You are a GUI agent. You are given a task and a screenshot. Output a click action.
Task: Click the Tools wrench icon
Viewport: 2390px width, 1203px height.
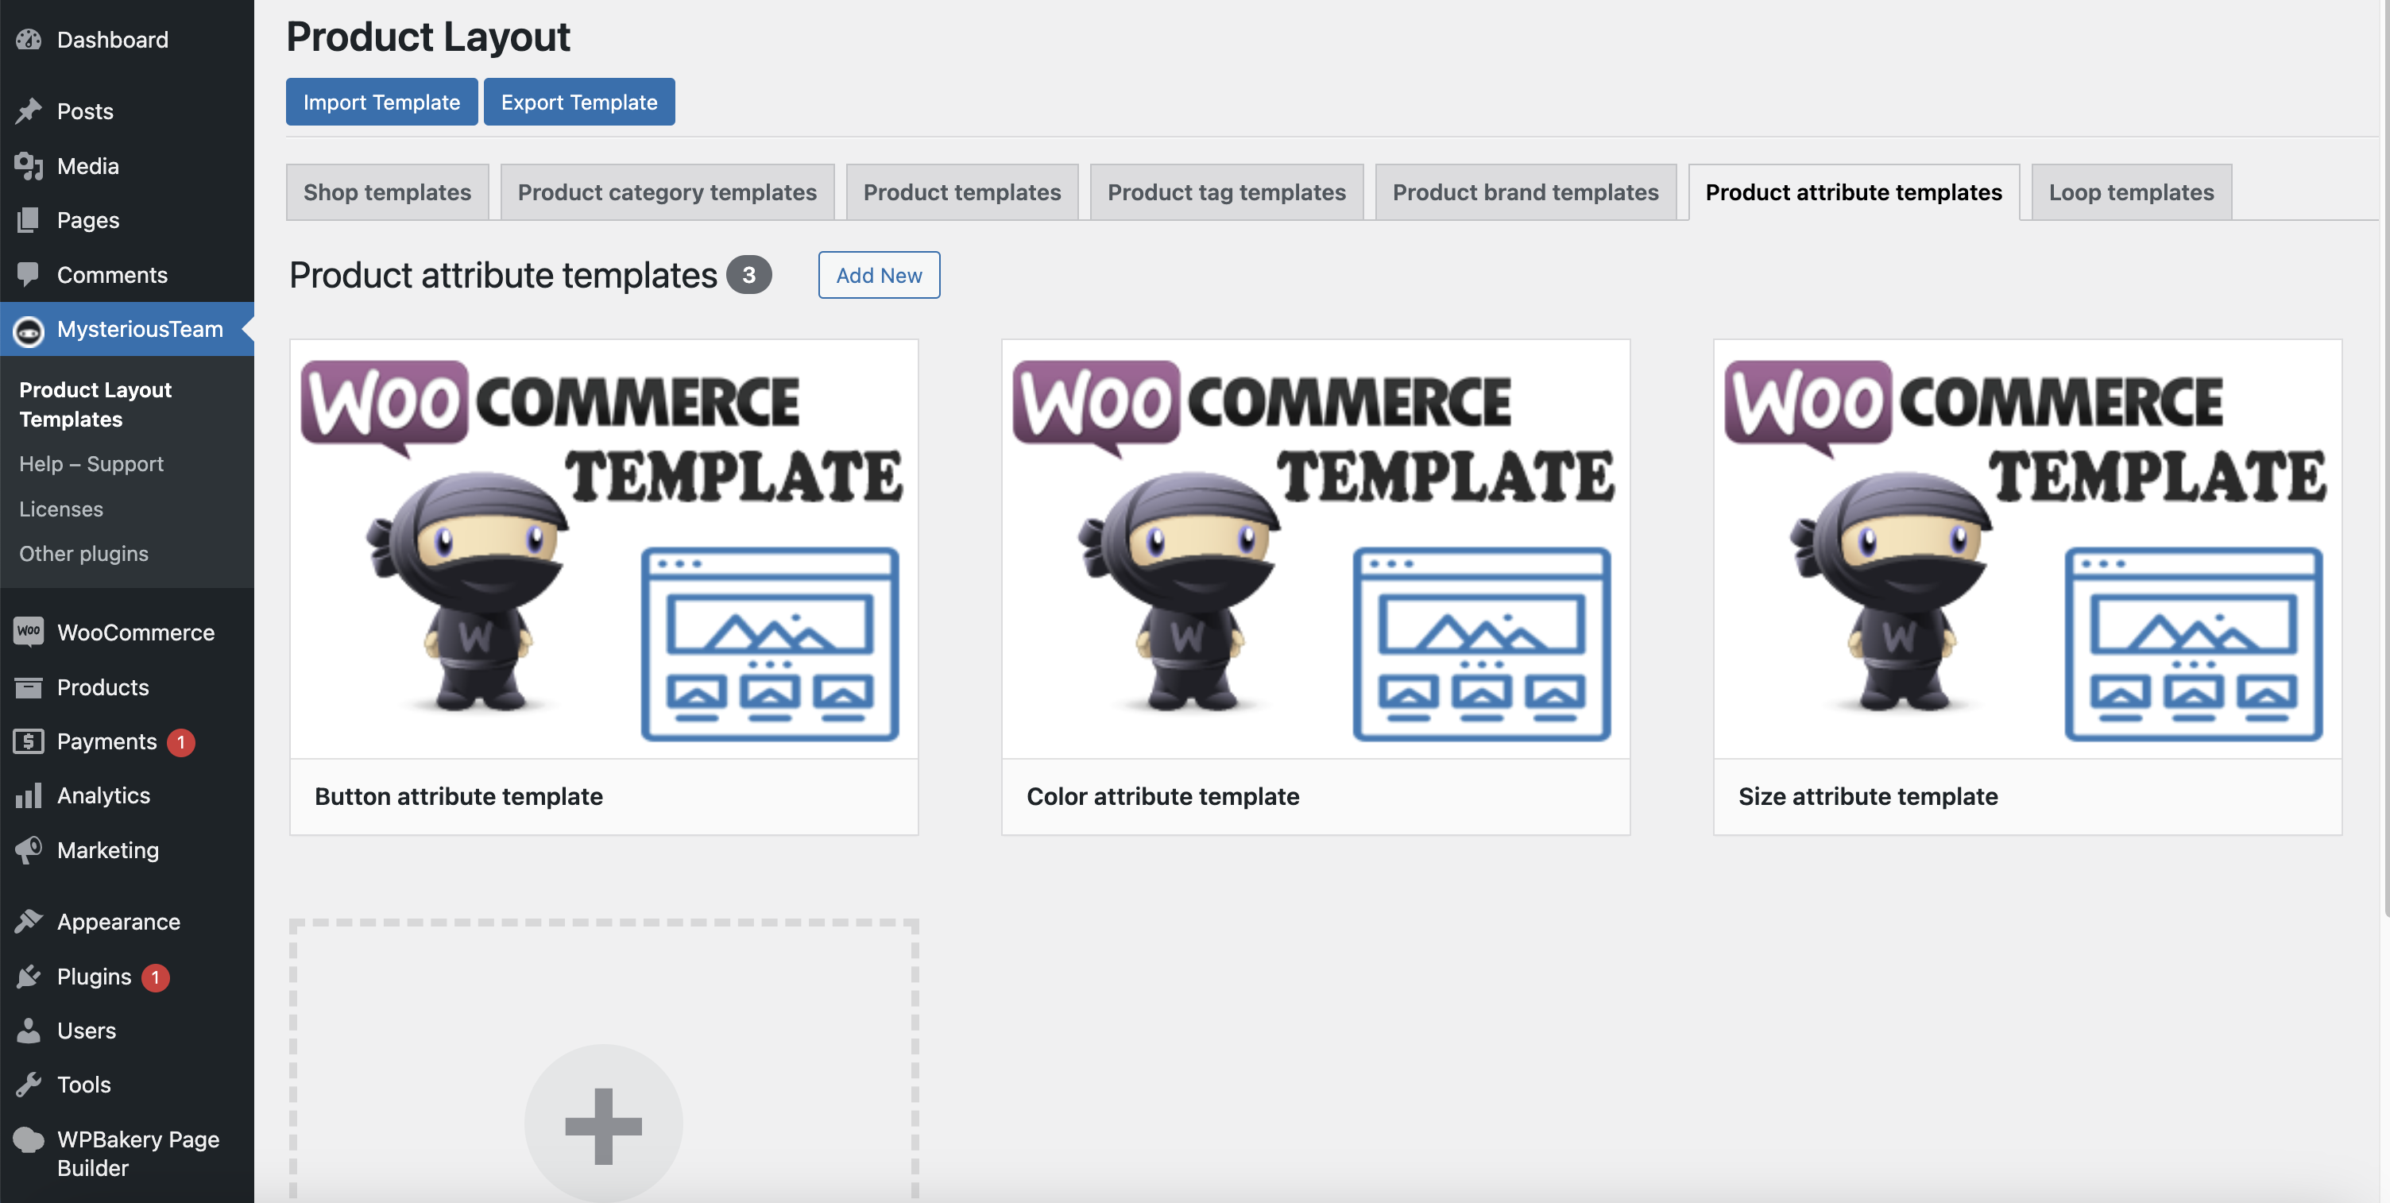click(29, 1085)
